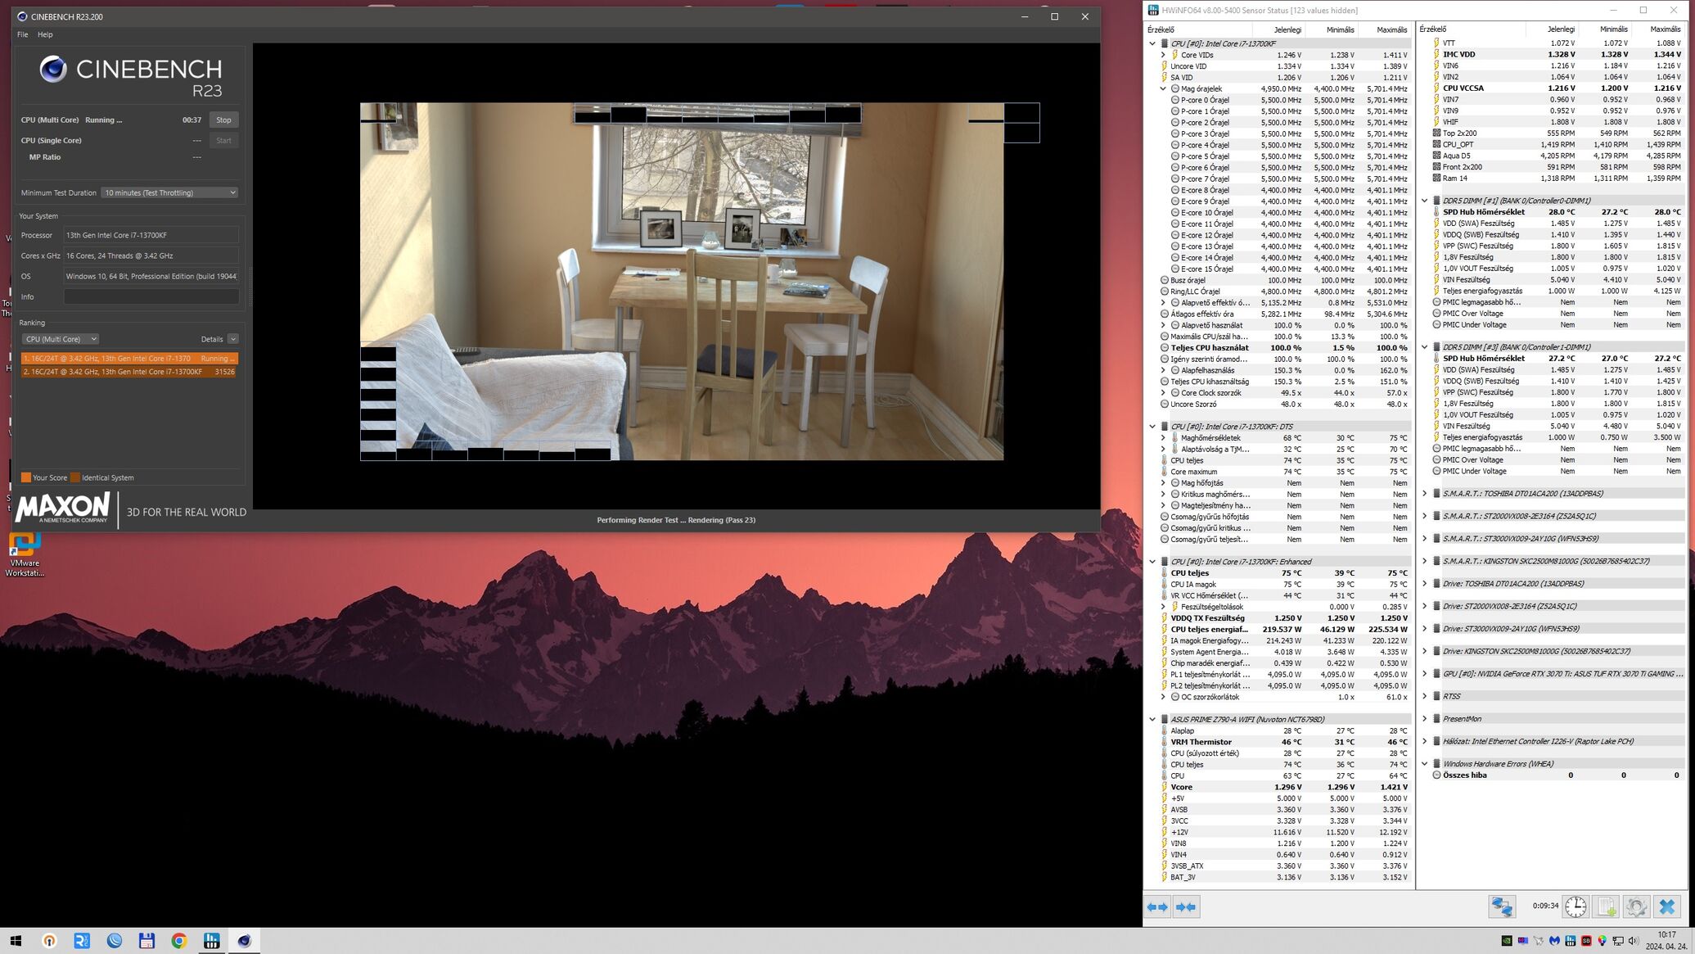Open the floppy disk scheduler taskbar app
The height and width of the screenshot is (954, 1695).
pos(147,941)
